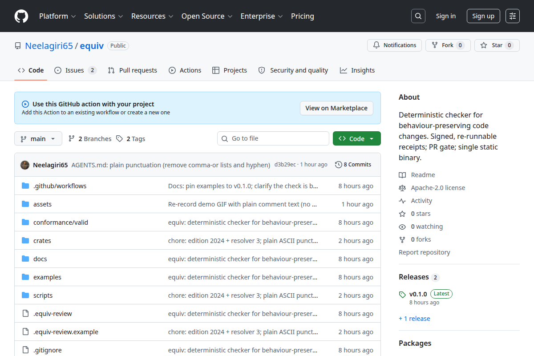Image resolution: width=534 pixels, height=356 pixels.
Task: Click the repository book icon beside Neelagiri65
Action: coord(18,46)
